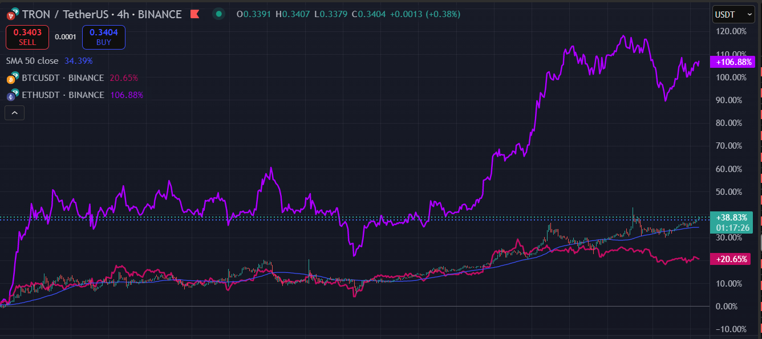Screen dimensions: 762x339
Task: Click the Ethereum icon next to ETHUSDT
Action: pyautogui.click(x=13, y=96)
